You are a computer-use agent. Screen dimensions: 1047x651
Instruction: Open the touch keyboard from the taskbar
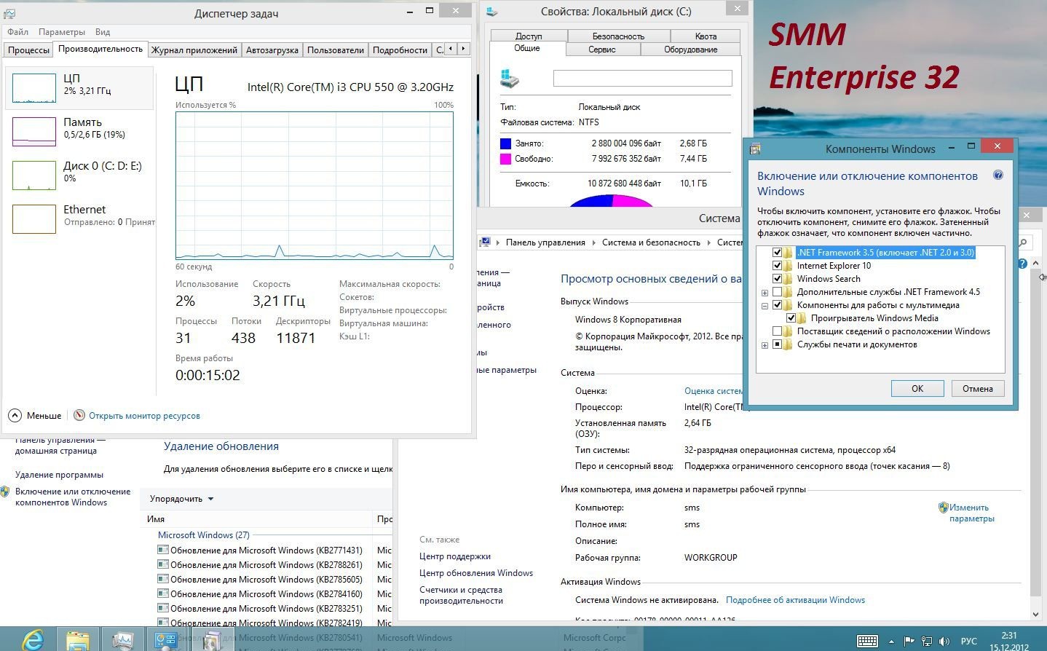[867, 641]
